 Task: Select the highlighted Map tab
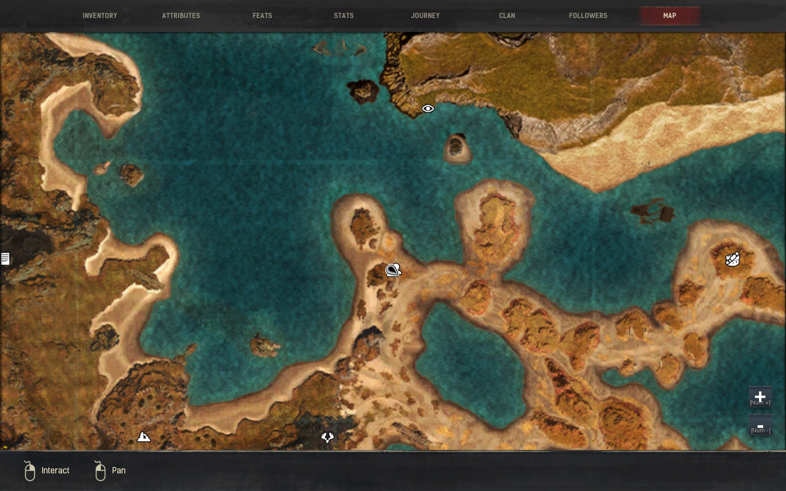point(670,16)
